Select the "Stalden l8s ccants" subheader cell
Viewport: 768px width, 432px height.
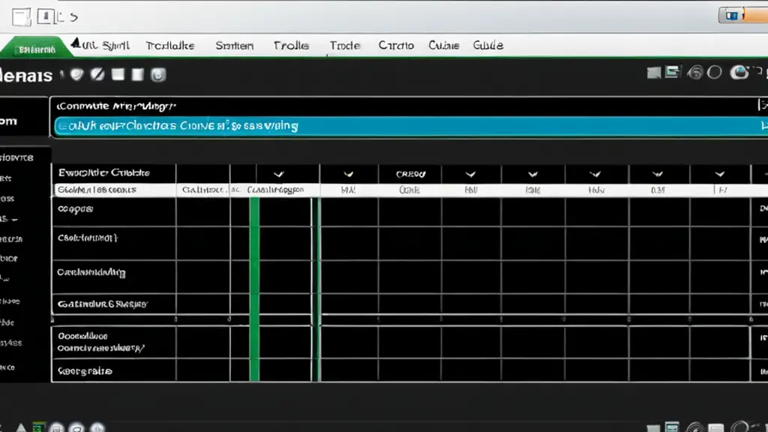coord(114,190)
